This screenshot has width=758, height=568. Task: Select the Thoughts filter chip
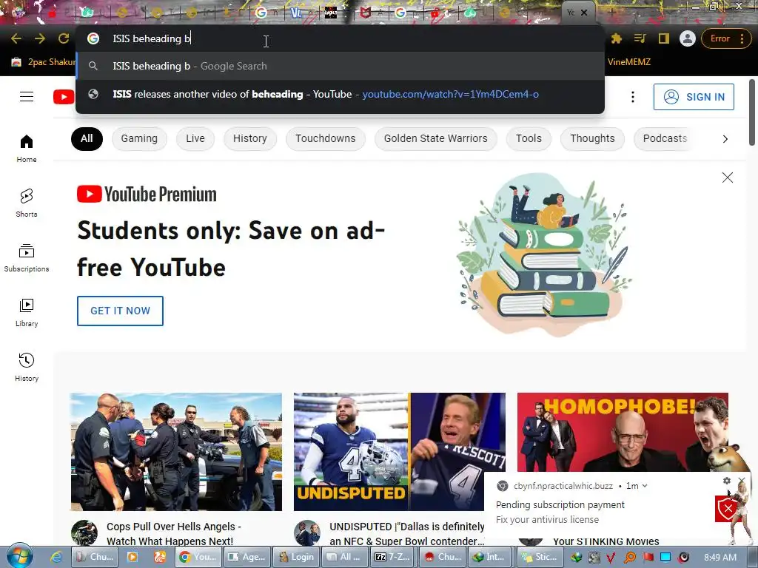click(592, 138)
